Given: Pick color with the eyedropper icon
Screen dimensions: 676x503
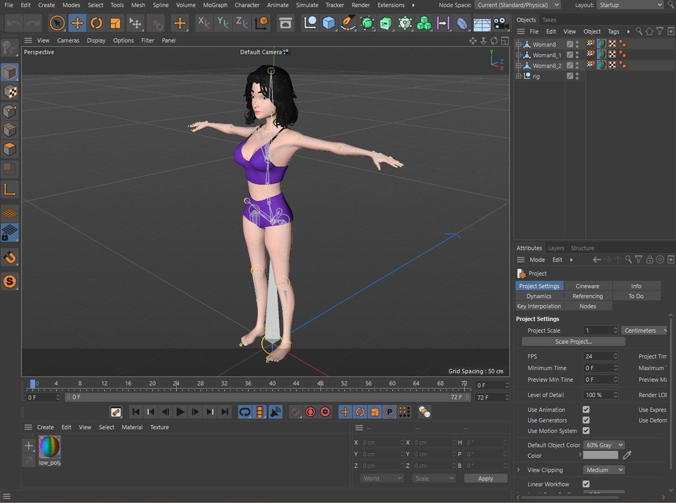Looking at the screenshot, I should [627, 455].
